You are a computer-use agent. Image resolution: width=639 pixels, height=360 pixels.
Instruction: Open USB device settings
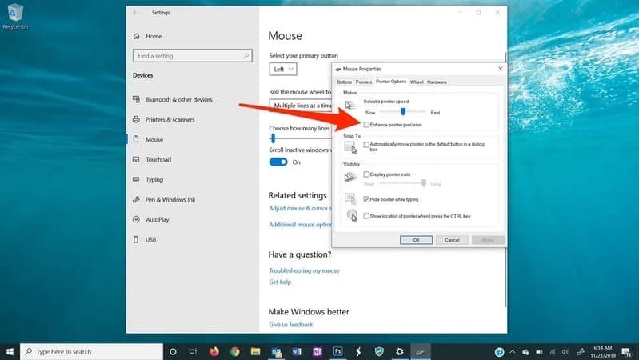(x=151, y=239)
